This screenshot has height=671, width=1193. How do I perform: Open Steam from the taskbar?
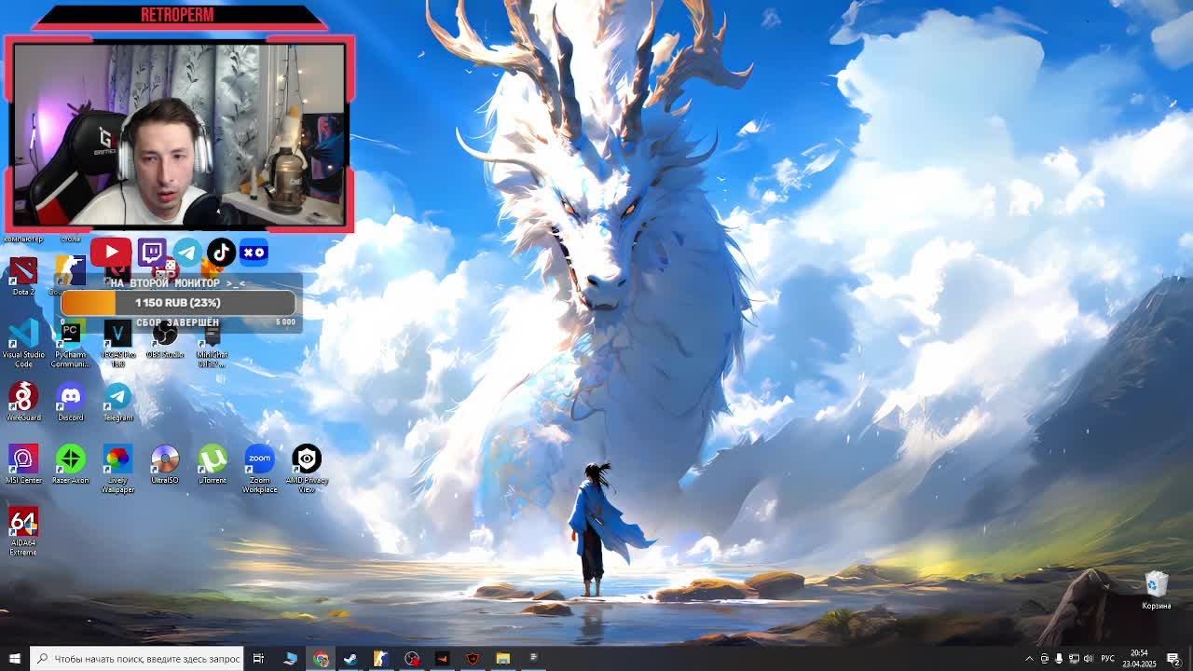[x=350, y=659]
